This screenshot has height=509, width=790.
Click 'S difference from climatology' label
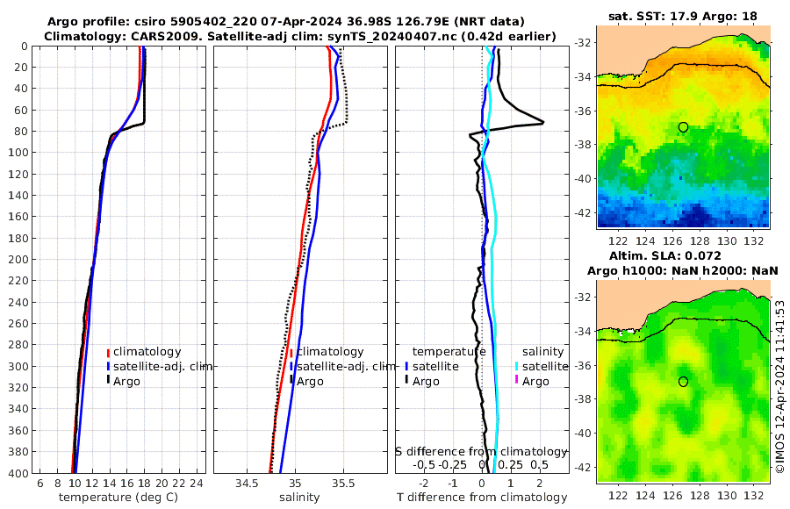click(x=481, y=451)
